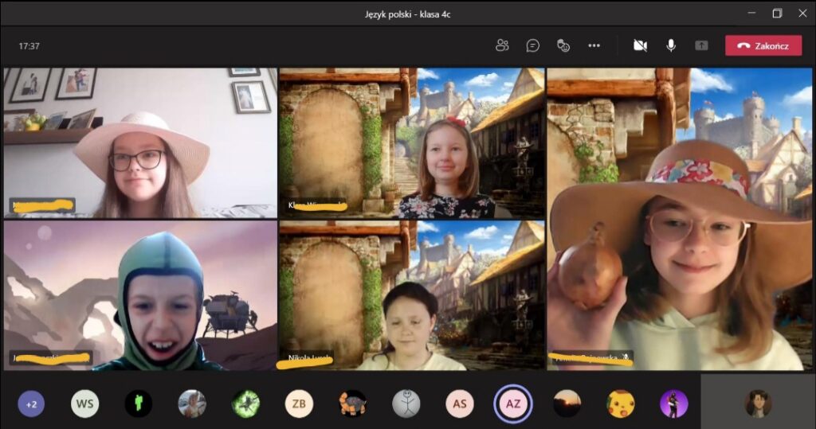Select the sunset photo avatar
This screenshot has height=429, width=816.
(567, 404)
